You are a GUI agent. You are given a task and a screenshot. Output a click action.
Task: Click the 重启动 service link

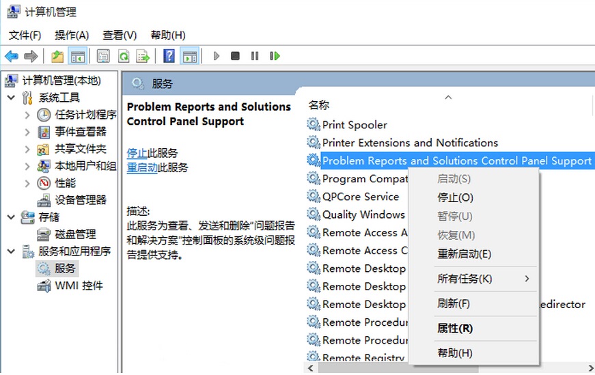click(x=142, y=168)
